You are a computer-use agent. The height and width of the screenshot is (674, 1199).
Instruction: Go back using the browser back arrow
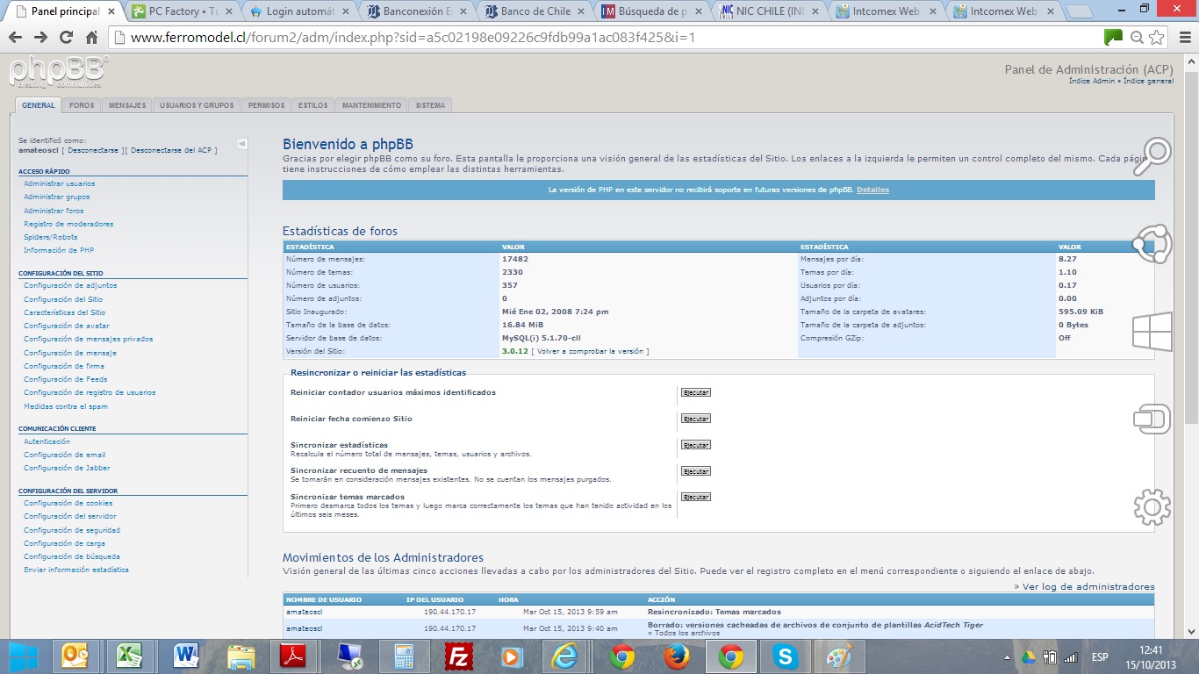pyautogui.click(x=16, y=37)
